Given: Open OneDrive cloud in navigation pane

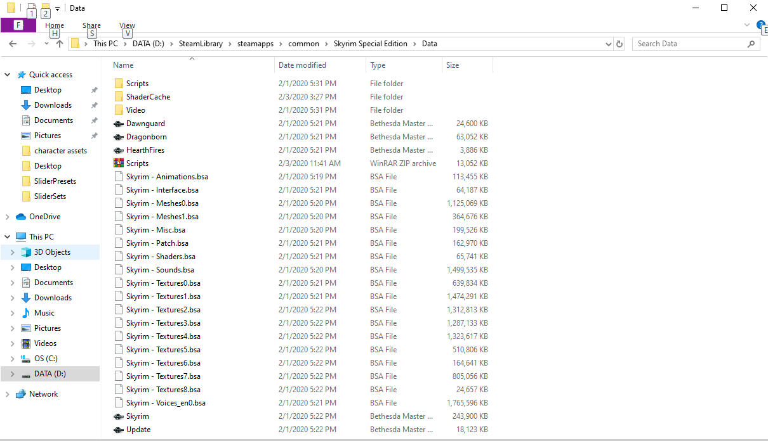Looking at the screenshot, I should tap(21, 217).
